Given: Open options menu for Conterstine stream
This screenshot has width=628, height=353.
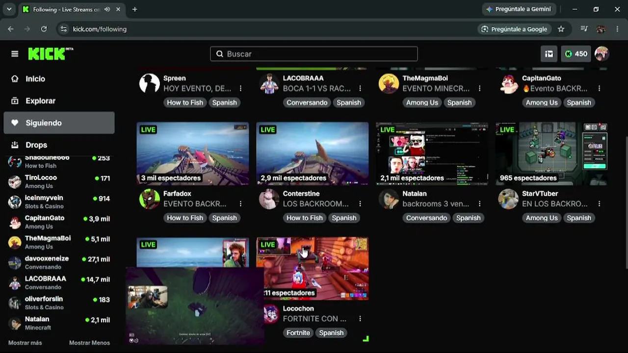Looking at the screenshot, I should (360, 204).
